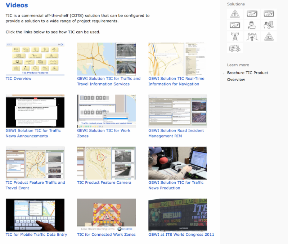The width and height of the screenshot is (288, 244).
Task: Click the TIC Product Feature Camera thumbnail
Action: tap(106, 163)
